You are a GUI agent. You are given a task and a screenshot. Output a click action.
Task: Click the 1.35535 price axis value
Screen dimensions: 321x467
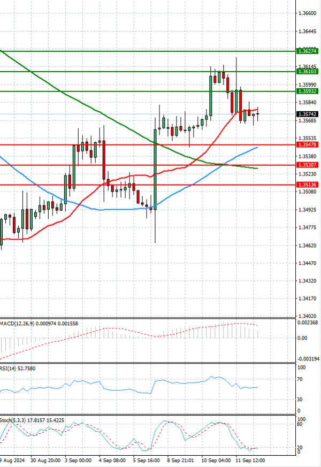point(307,138)
